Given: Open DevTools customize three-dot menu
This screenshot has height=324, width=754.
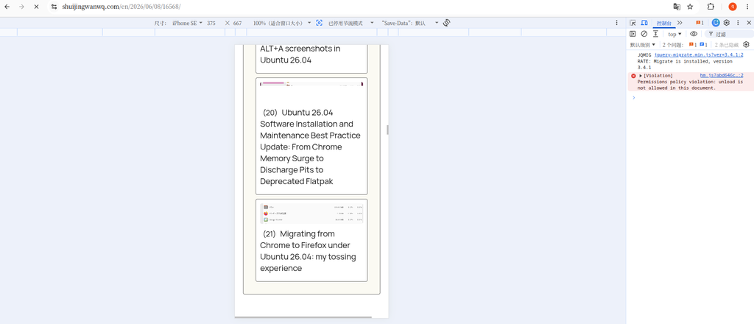Looking at the screenshot, I should (738, 23).
